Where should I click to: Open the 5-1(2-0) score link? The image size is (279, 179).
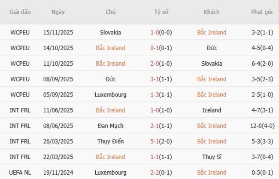(161, 141)
